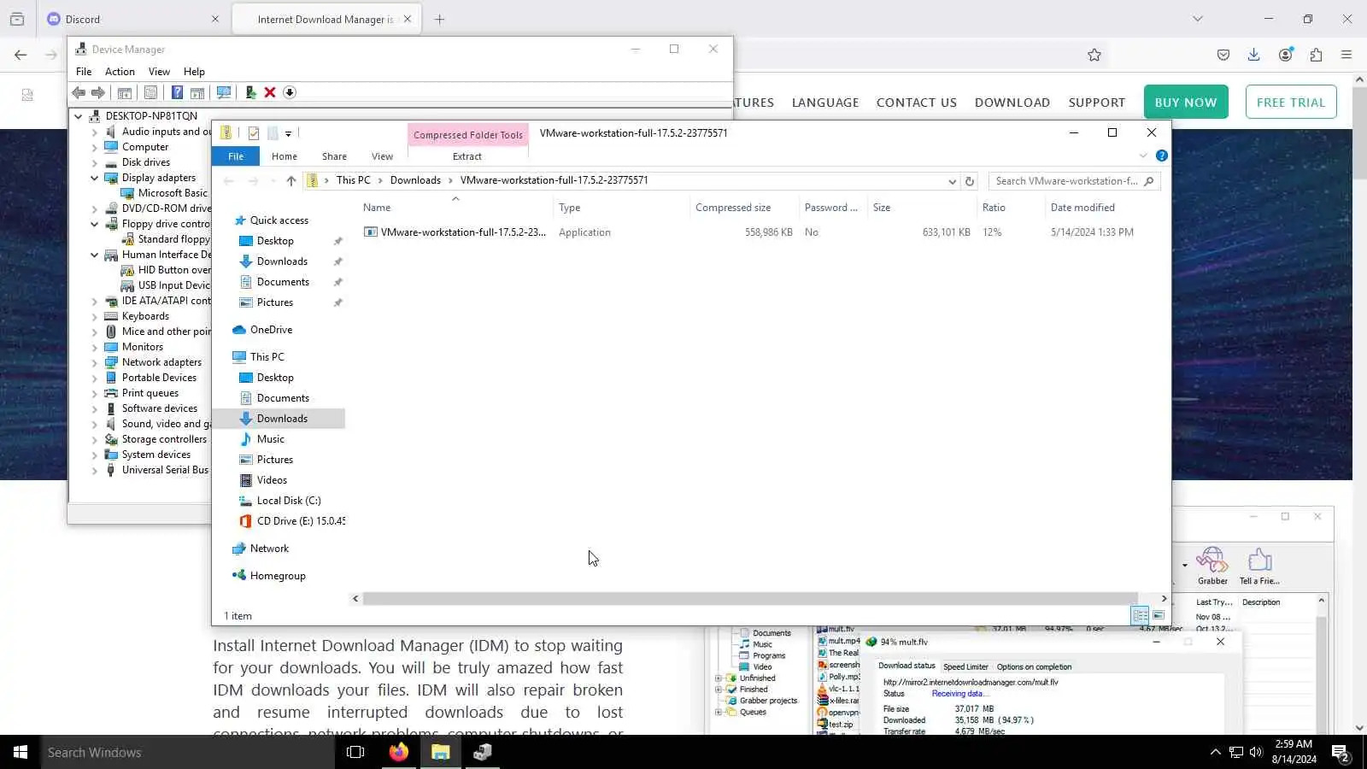This screenshot has width=1367, height=769.
Task: Click the red X uninstall device icon
Action: click(x=270, y=92)
